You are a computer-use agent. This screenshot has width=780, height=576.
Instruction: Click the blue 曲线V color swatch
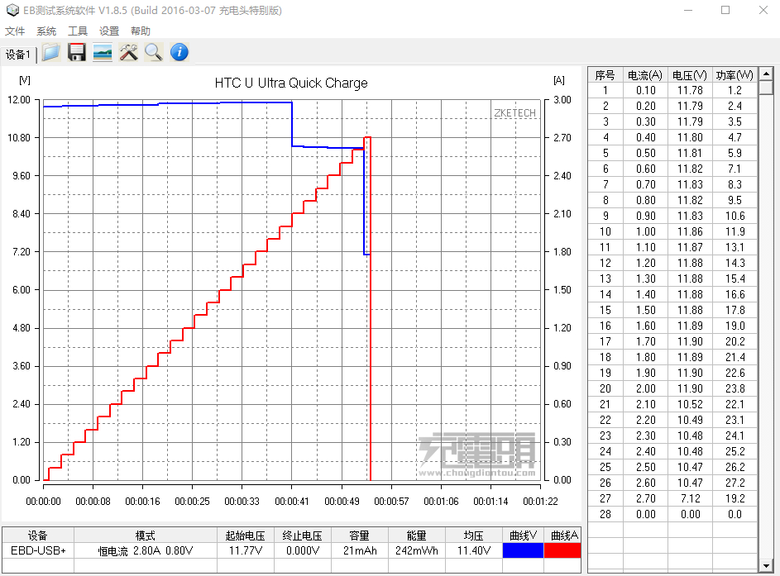(x=523, y=550)
